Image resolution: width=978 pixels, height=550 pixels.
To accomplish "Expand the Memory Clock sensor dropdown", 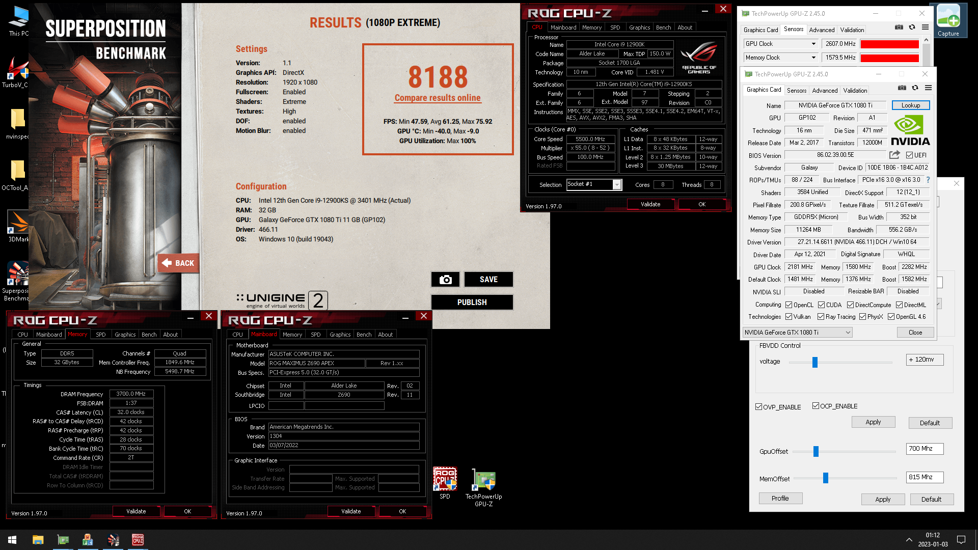I will 813,58.
